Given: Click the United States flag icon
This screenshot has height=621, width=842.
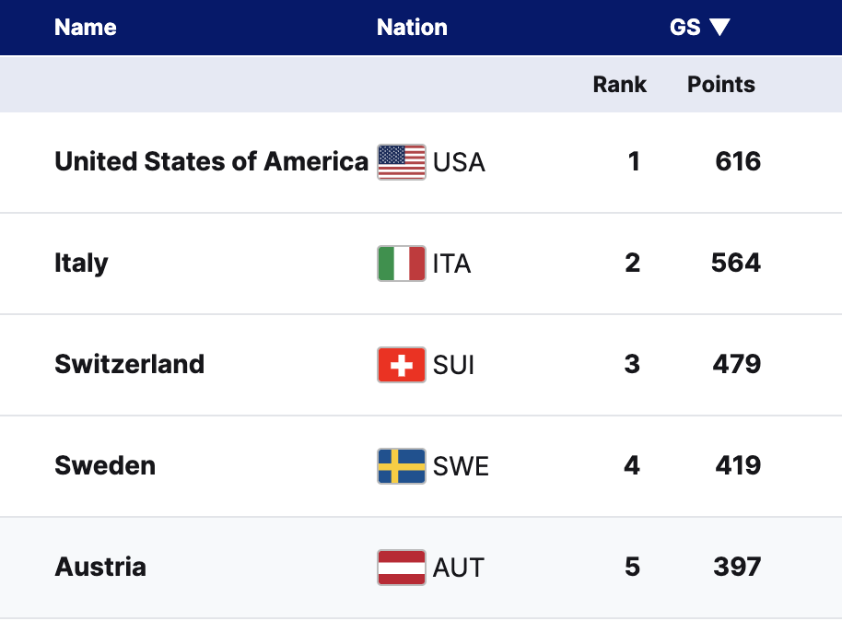Looking at the screenshot, I should [x=402, y=162].
